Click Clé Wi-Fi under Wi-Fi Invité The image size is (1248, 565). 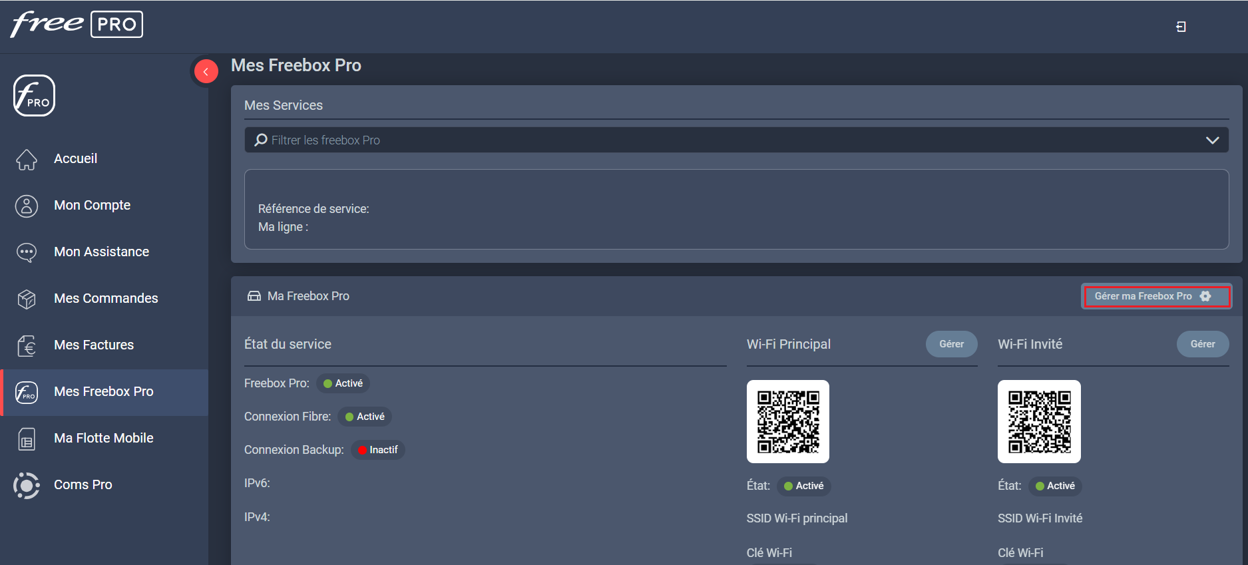tap(1020, 553)
